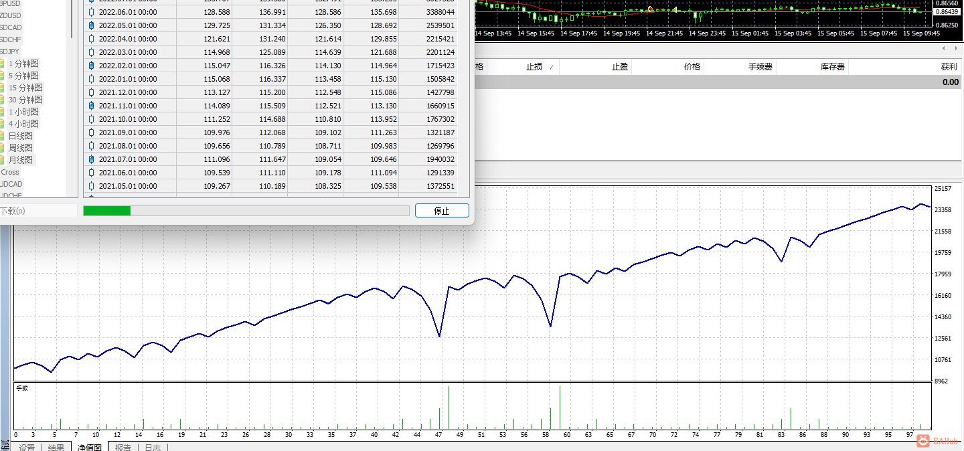
Task: Switch to the 结果 tab in tester
Action: point(56,447)
